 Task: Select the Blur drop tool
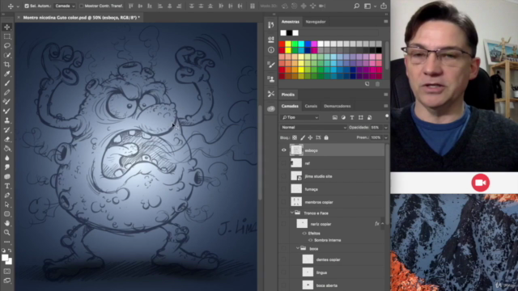click(7, 158)
